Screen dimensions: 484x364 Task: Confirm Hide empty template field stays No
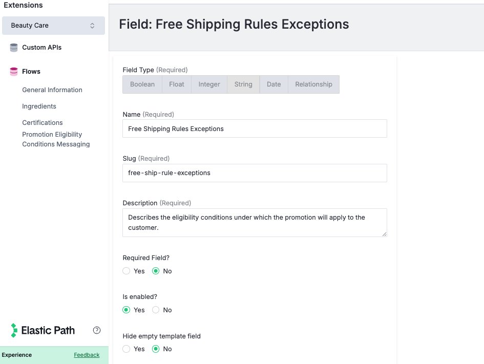[155, 349]
